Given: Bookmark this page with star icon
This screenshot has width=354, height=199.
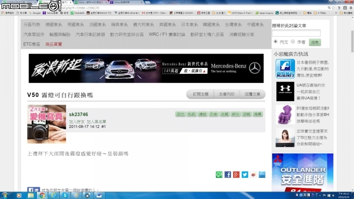Looking at the screenshot, I should pyautogui.click(x=333, y=8).
